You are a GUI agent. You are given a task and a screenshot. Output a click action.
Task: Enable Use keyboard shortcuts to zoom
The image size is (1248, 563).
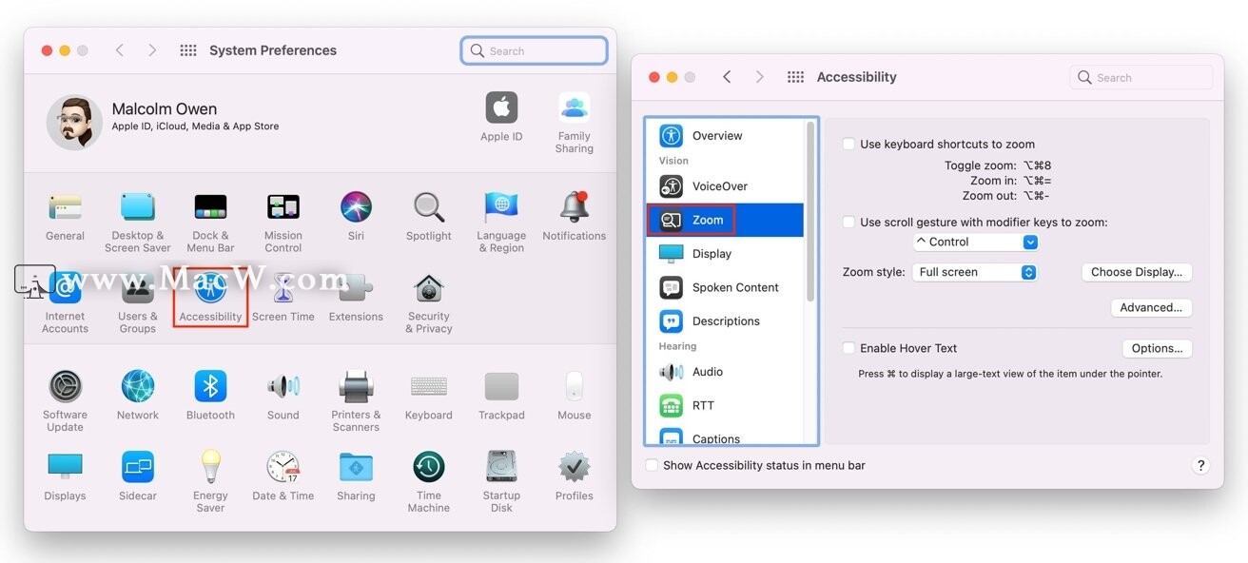[848, 145]
